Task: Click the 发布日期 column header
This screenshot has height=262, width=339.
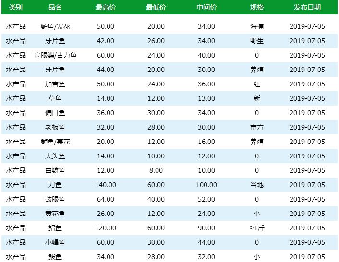Action: tap(307, 7)
